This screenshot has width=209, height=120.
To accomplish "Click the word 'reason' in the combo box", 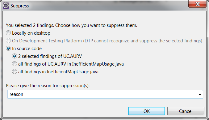I will pos(16,94).
